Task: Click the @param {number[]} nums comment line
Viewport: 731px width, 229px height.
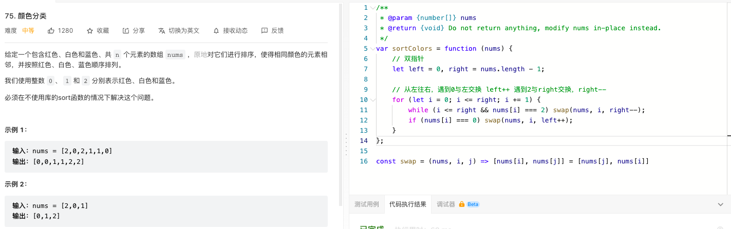Action: (428, 18)
